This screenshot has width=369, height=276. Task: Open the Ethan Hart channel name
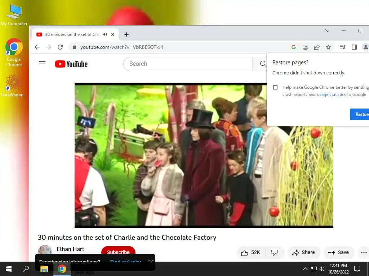[70, 249]
